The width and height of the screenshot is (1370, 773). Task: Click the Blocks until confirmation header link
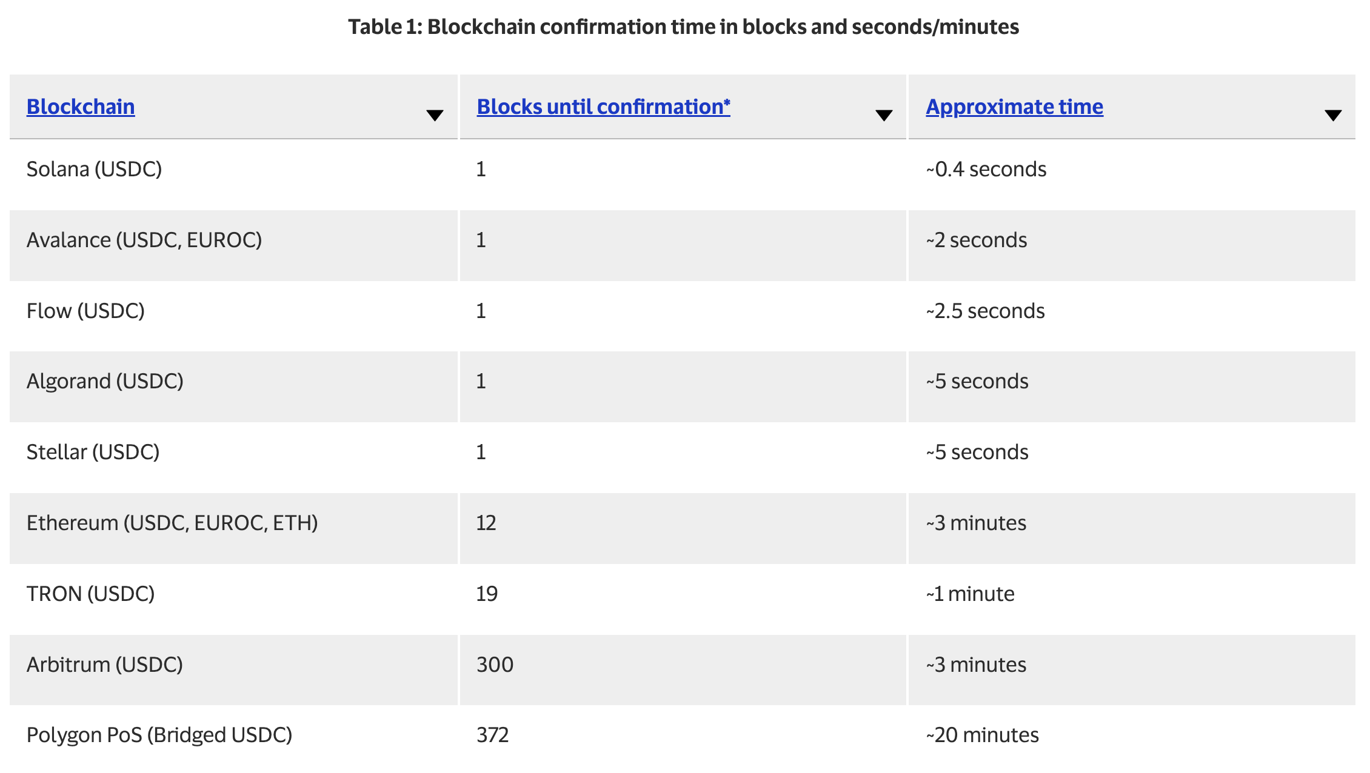click(603, 107)
